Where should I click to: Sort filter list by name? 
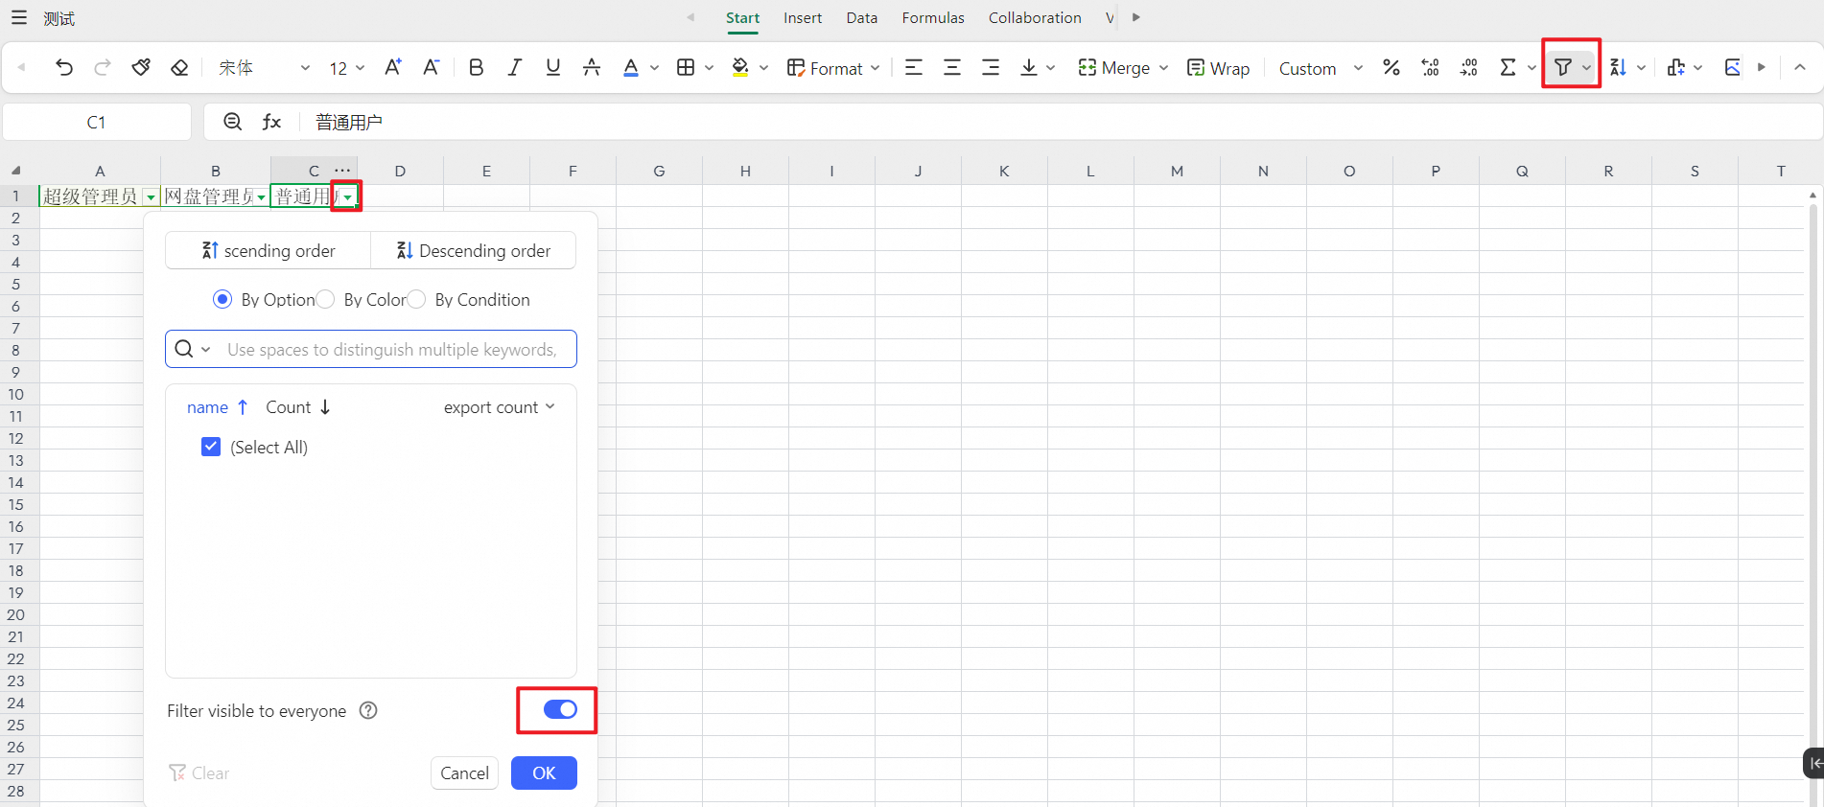218,407
